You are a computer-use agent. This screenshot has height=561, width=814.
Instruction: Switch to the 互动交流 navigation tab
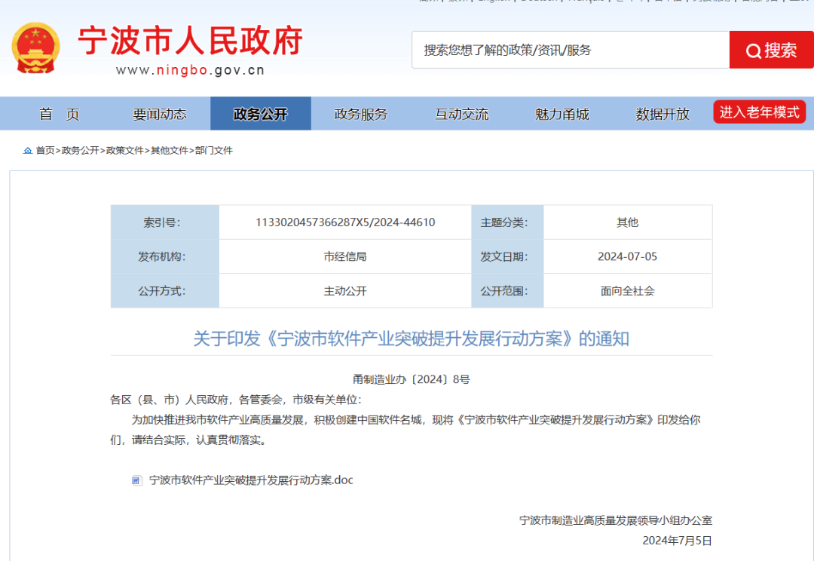461,114
